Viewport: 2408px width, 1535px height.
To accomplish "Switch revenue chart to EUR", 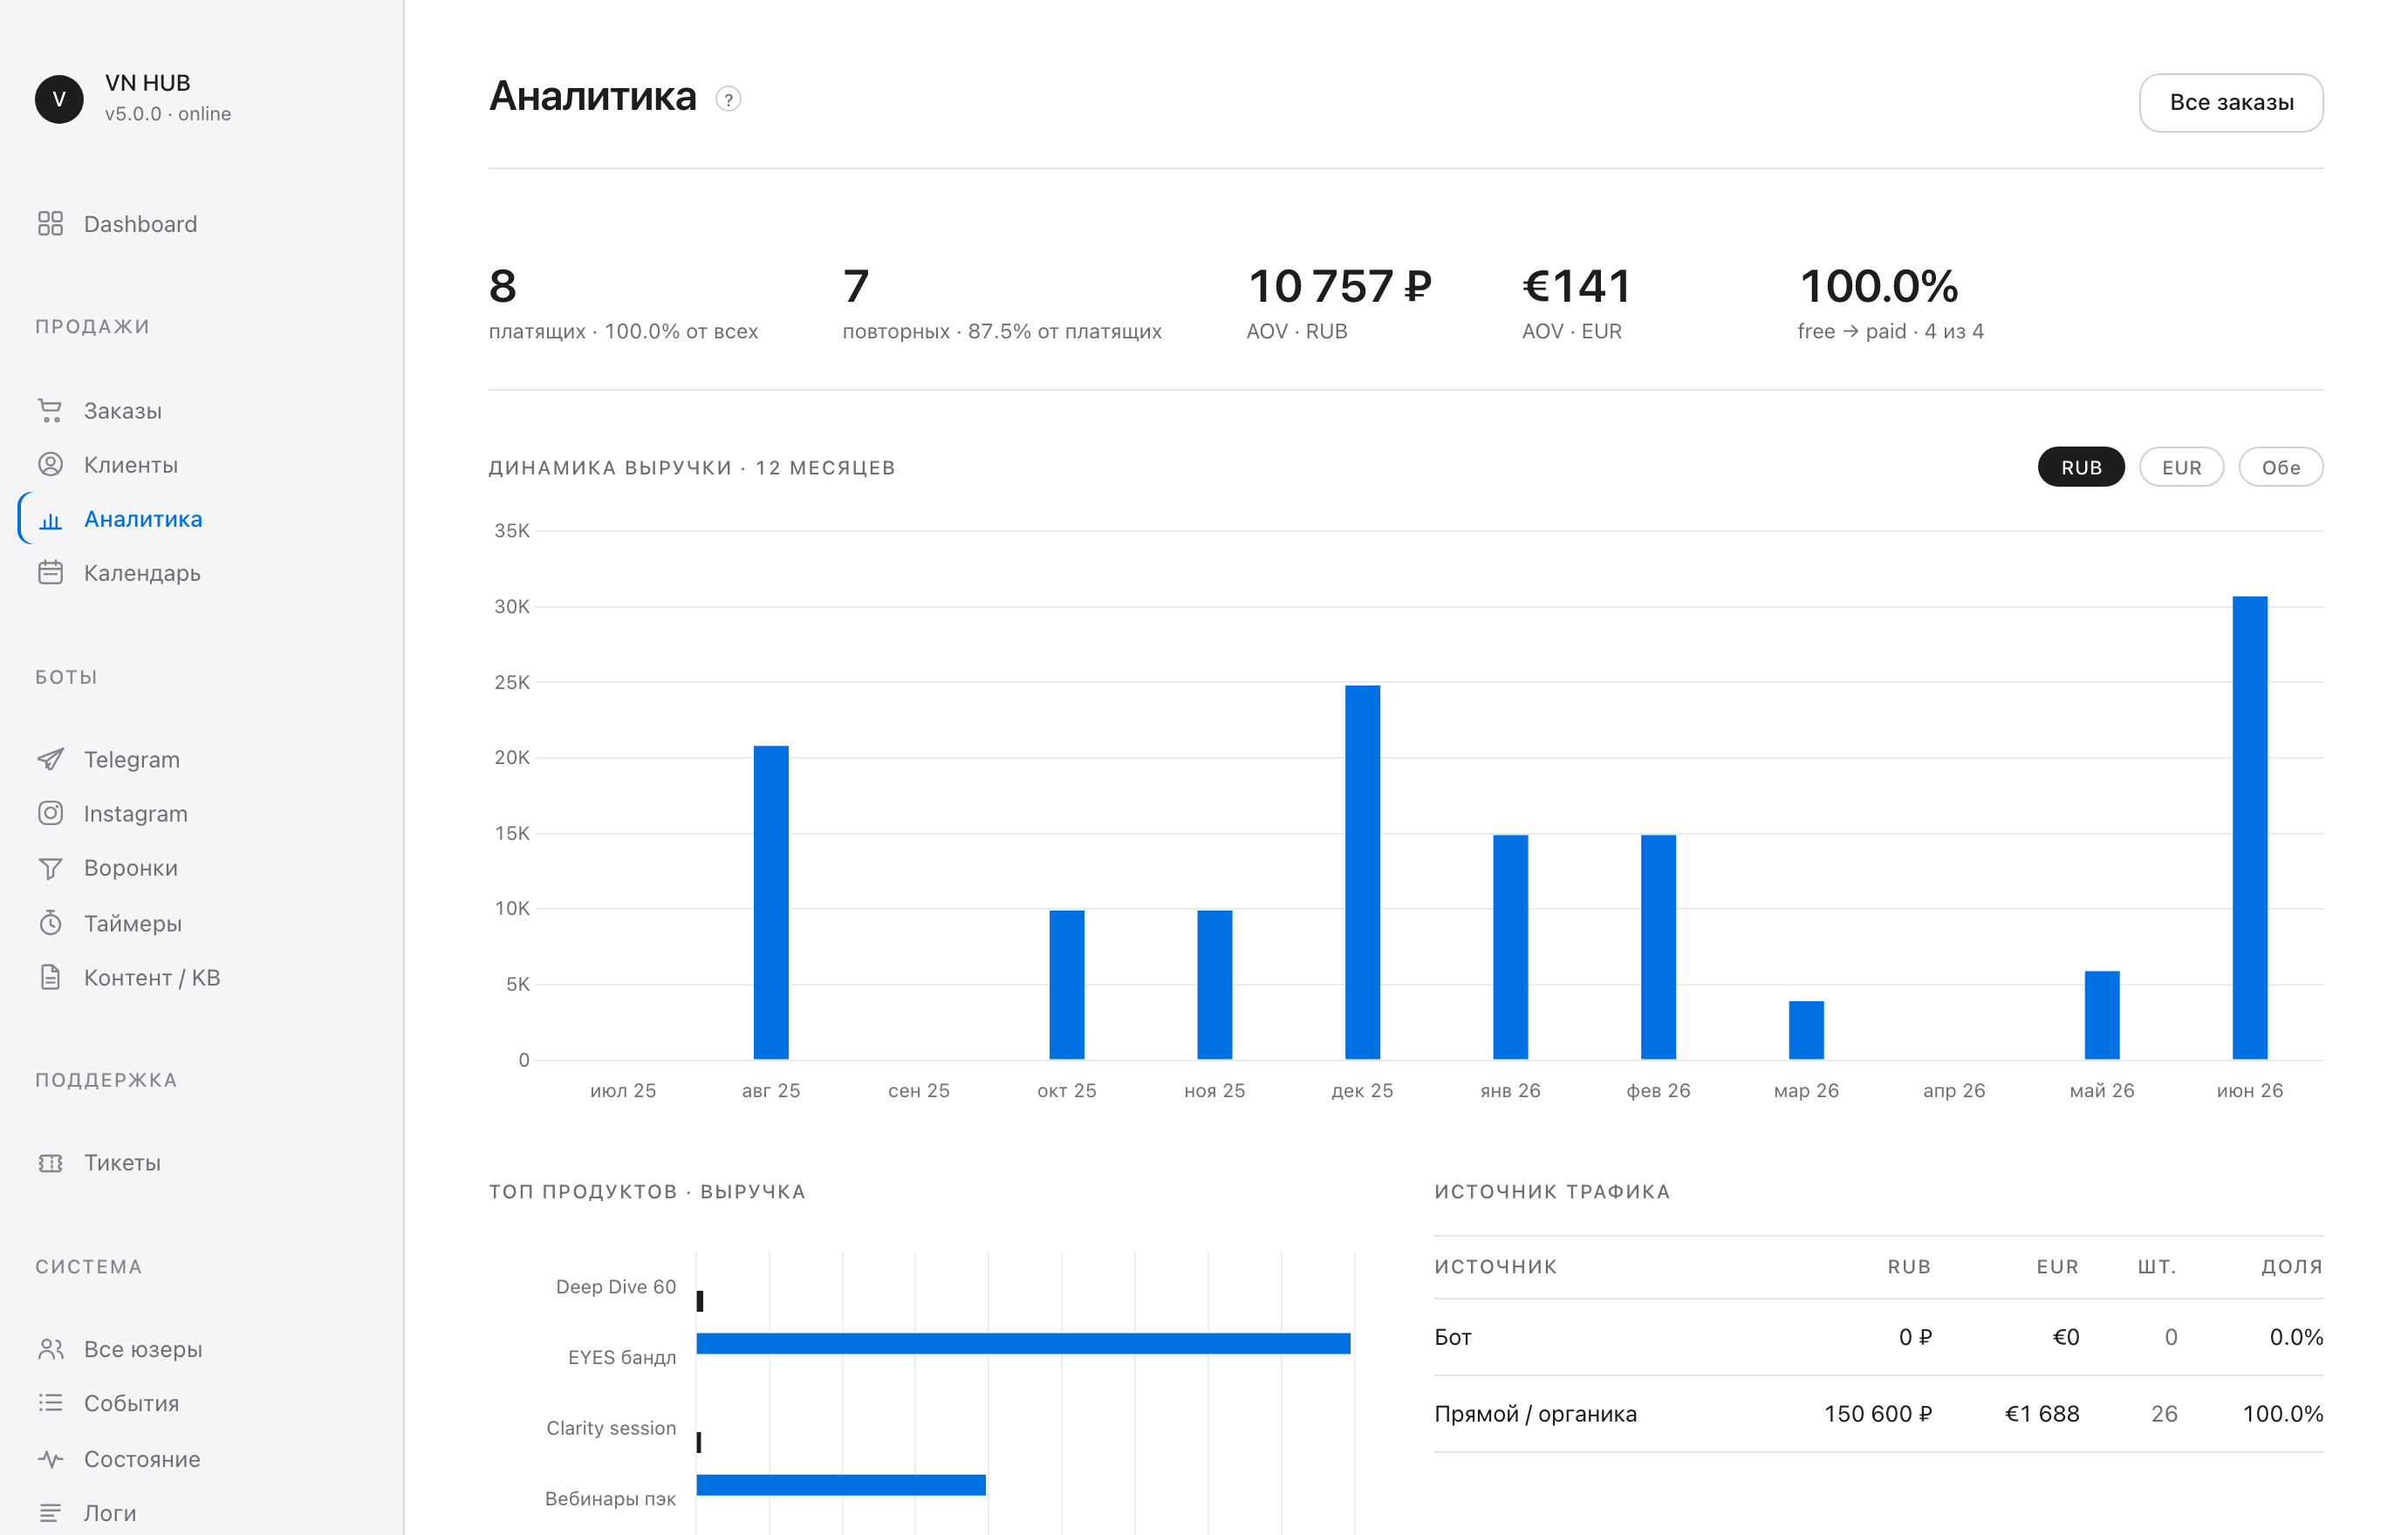I will click(x=2181, y=467).
